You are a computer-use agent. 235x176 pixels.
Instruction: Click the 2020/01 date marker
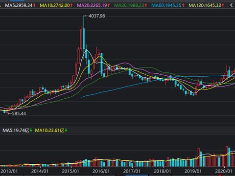click(224, 171)
